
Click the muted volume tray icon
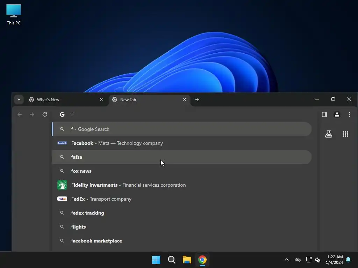[318, 260]
